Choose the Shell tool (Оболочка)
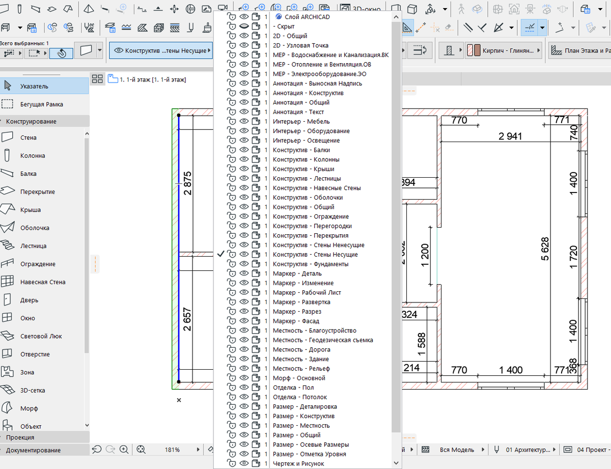 click(42, 228)
